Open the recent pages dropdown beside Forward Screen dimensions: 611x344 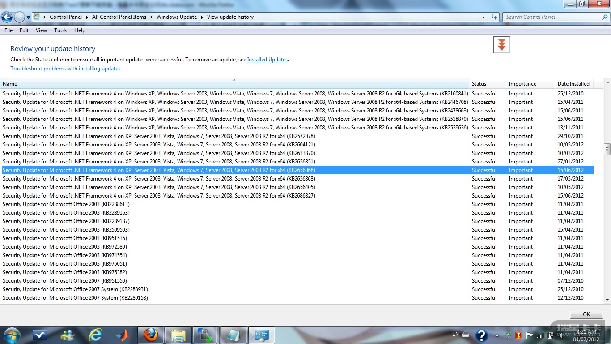pyautogui.click(x=29, y=17)
